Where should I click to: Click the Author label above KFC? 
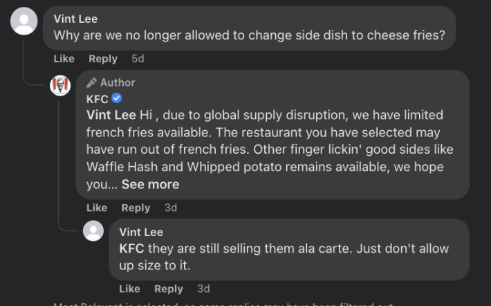pyautogui.click(x=118, y=82)
